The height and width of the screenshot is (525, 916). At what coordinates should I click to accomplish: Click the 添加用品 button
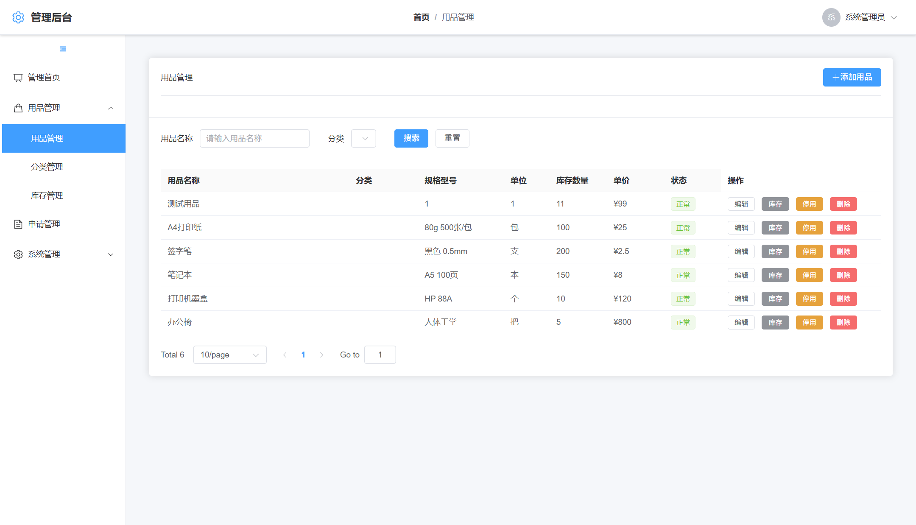852,77
